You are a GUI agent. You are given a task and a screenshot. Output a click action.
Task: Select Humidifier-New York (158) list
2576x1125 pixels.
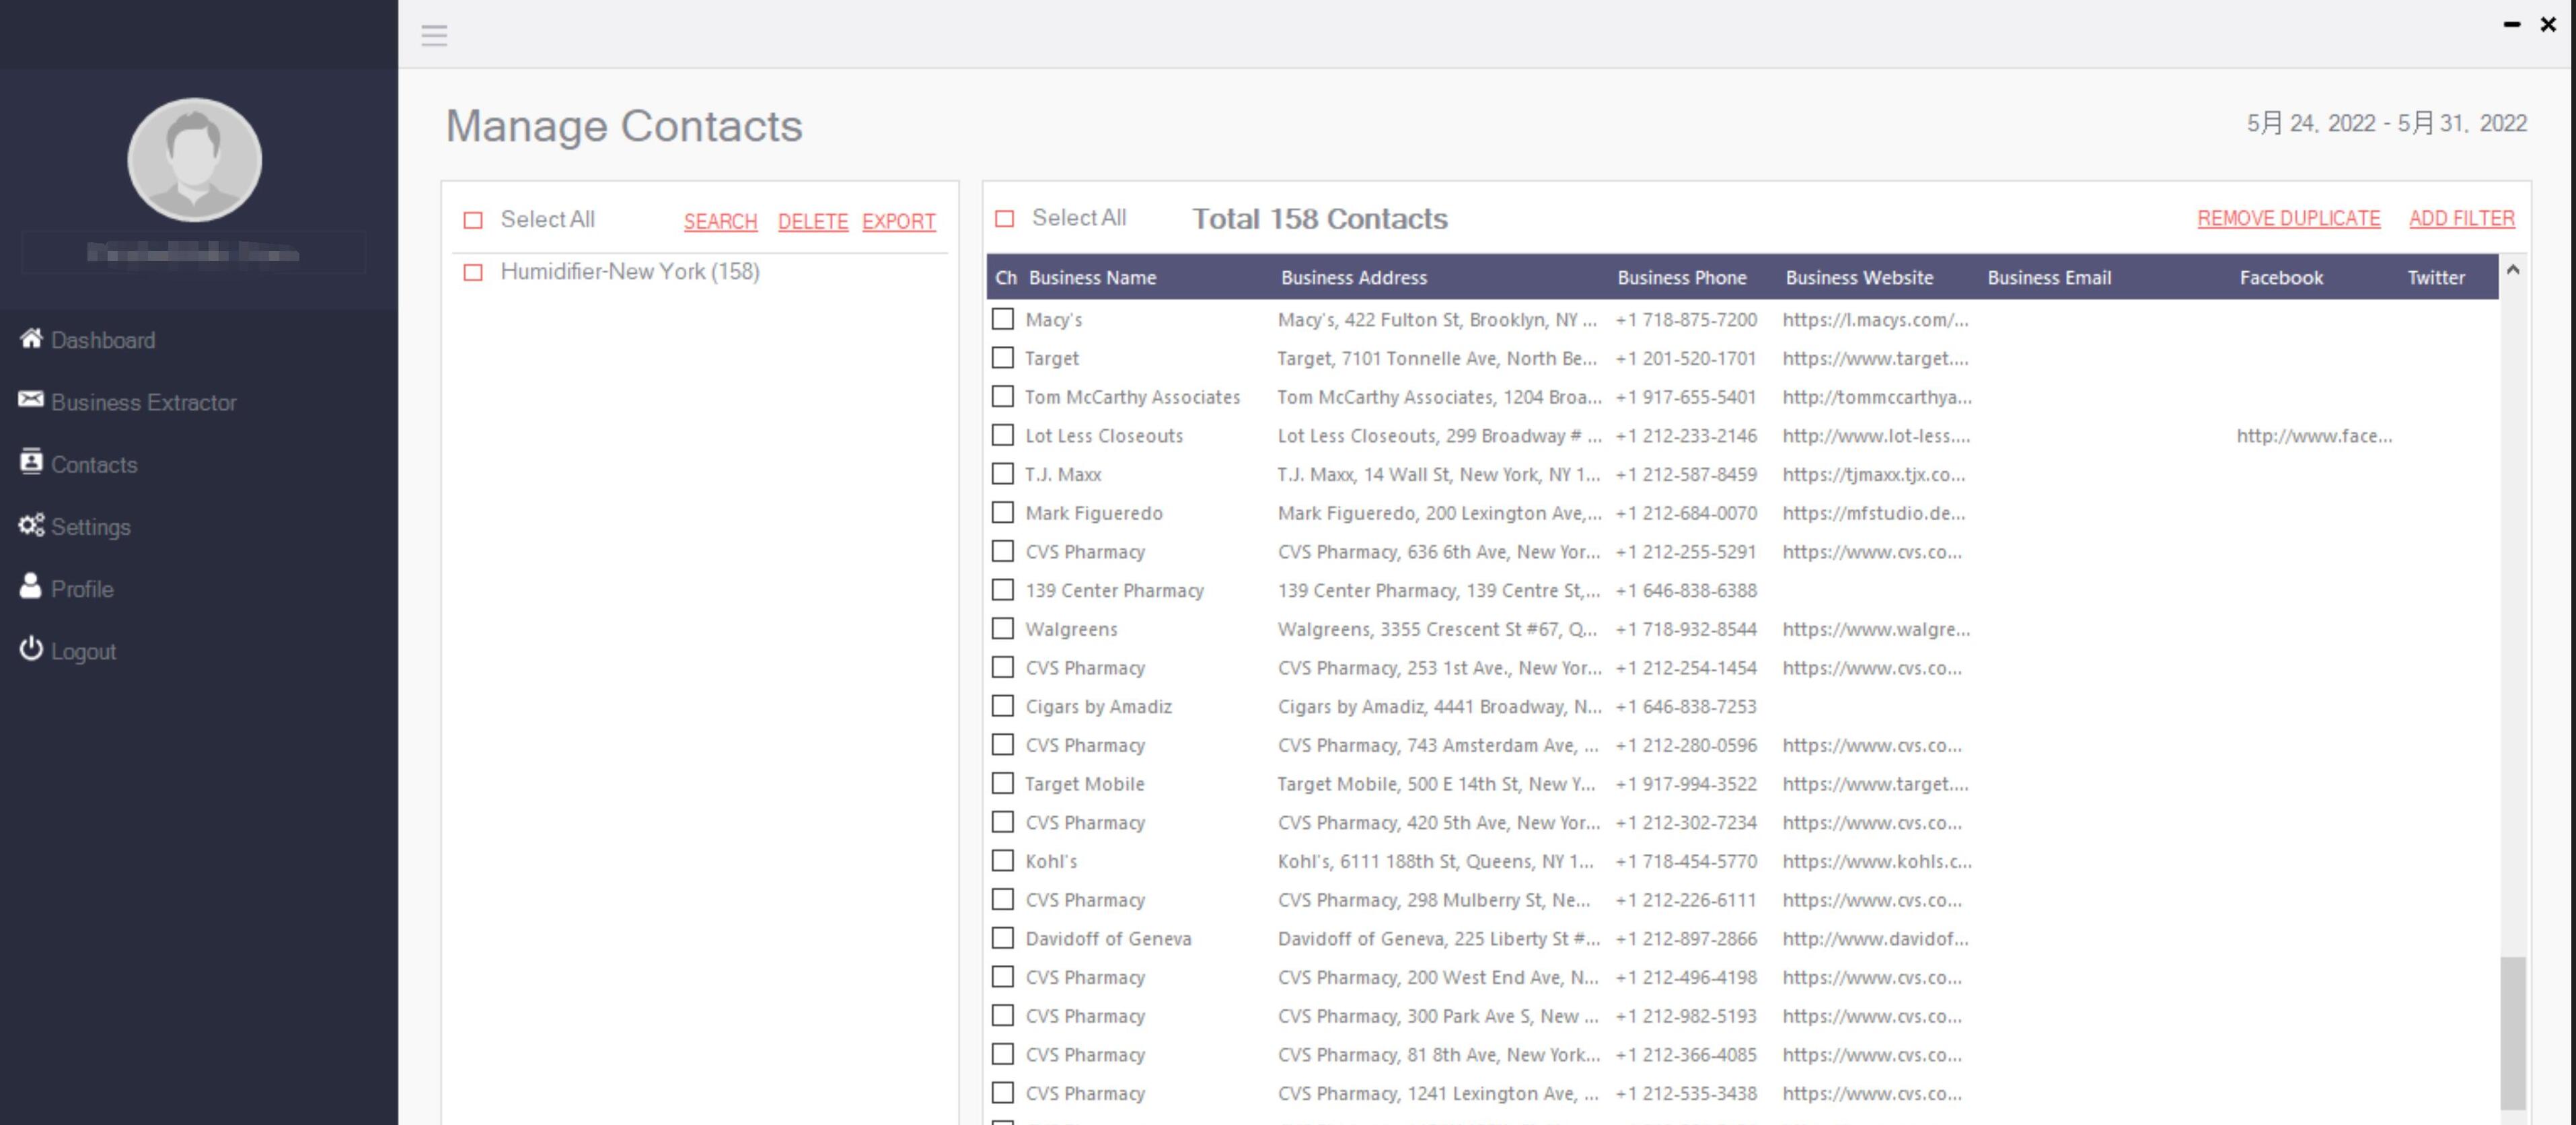tap(630, 272)
